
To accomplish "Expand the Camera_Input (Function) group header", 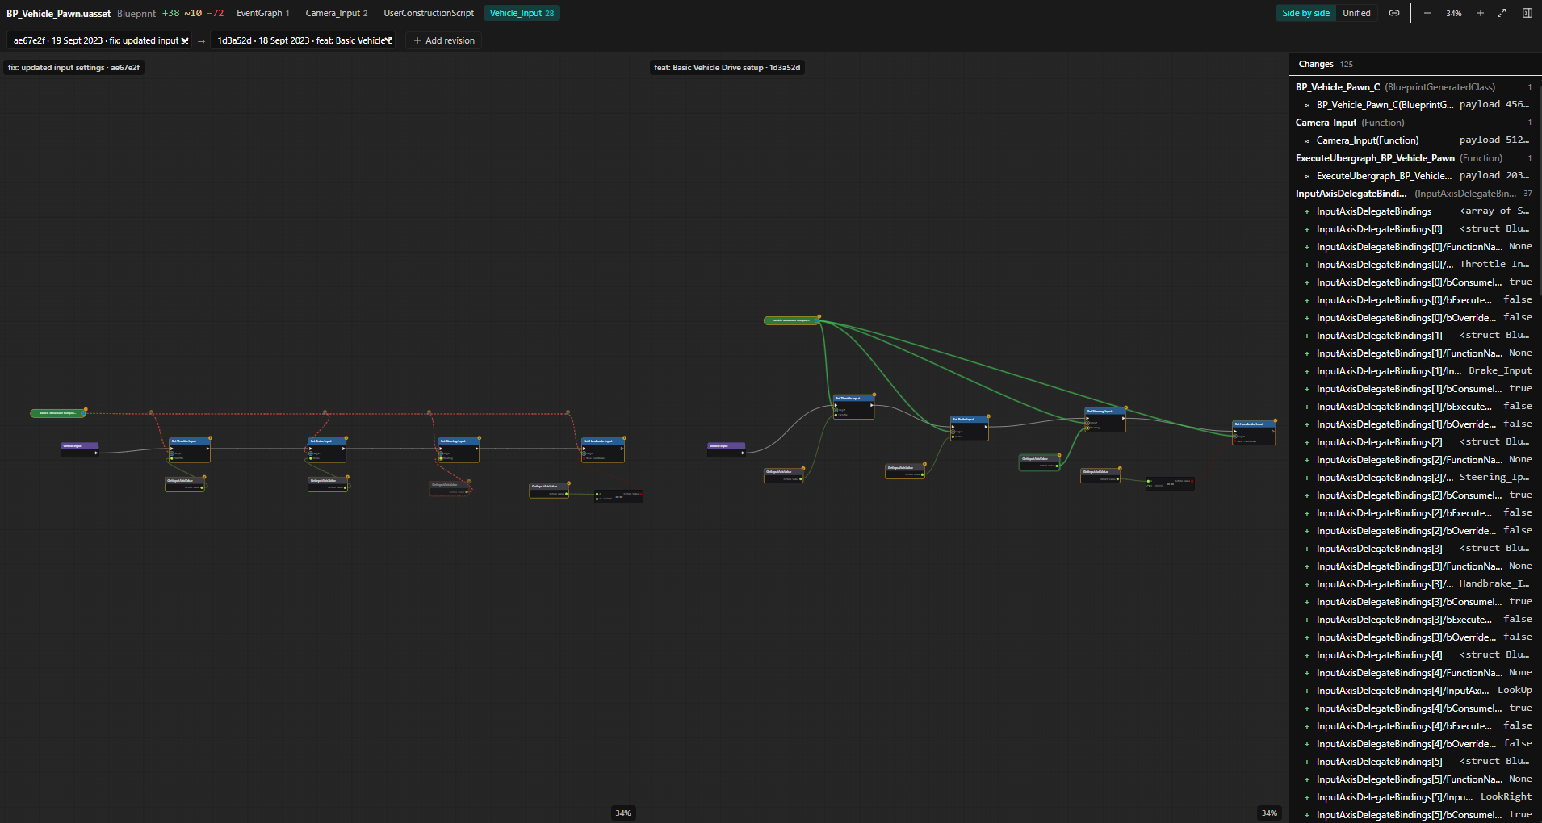I will (1414, 123).
